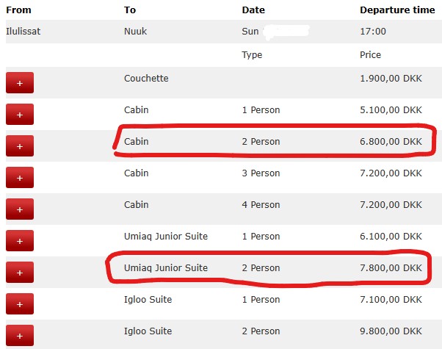Click the 17:00 departure time value
The image size is (442, 349).
click(373, 32)
